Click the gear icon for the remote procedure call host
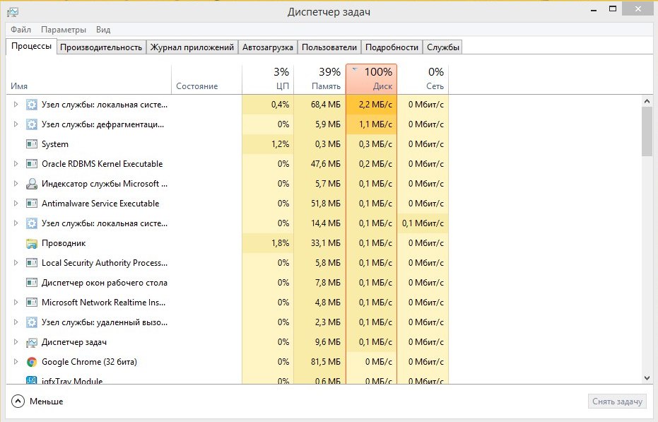This screenshot has width=658, height=422. (32, 322)
